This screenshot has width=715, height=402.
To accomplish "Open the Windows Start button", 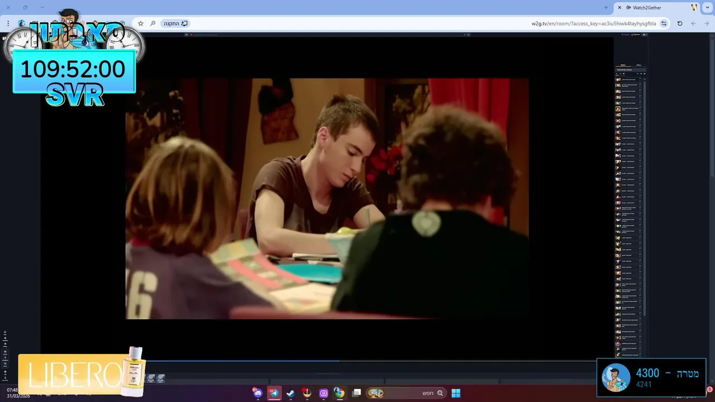I will [456, 393].
